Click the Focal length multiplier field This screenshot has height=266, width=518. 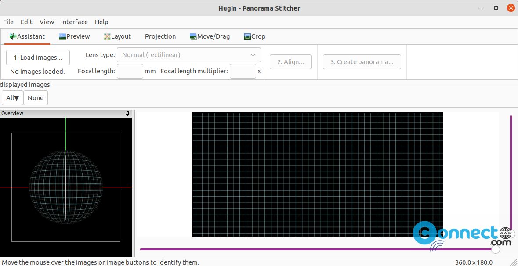pos(243,71)
